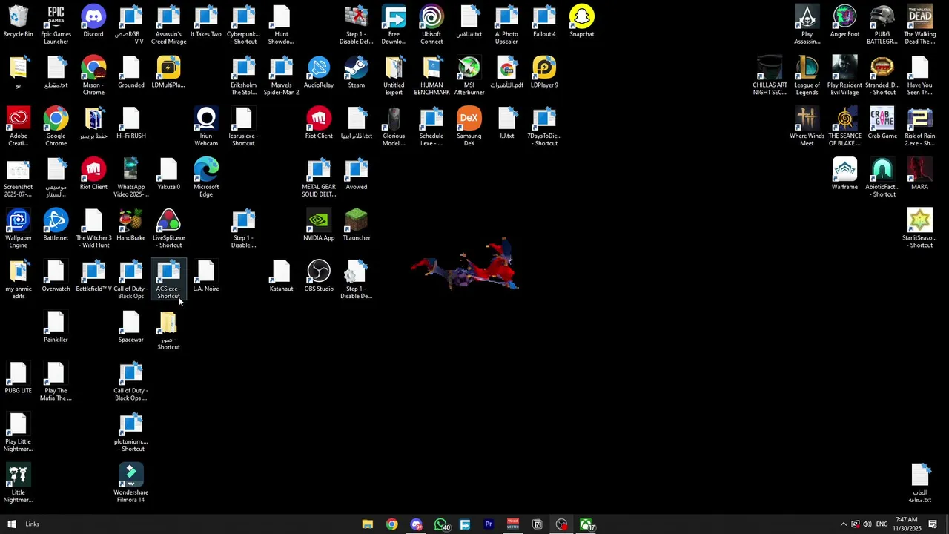Select the Katanaut file icon
Image resolution: width=949 pixels, height=534 pixels.
[281, 276]
